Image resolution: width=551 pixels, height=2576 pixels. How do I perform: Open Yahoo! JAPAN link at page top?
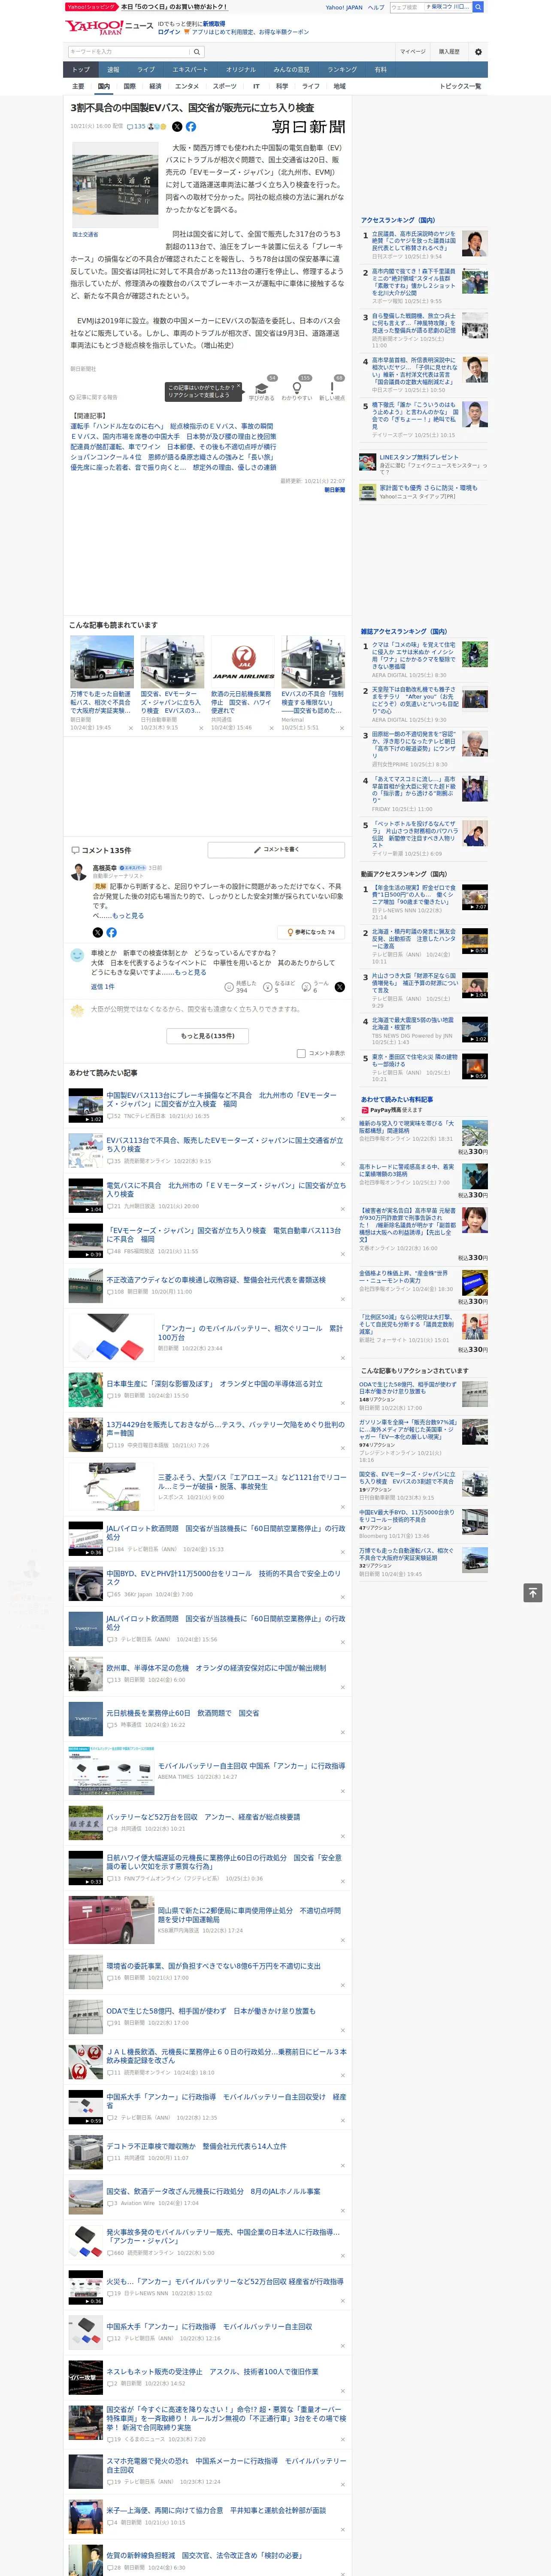pos(344,7)
